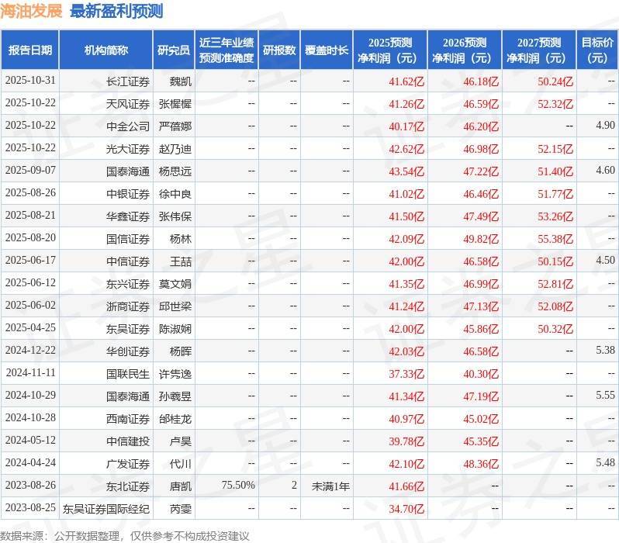The image size is (619, 543).
Task: Click the date 2025-06-17
Action: coord(30,261)
